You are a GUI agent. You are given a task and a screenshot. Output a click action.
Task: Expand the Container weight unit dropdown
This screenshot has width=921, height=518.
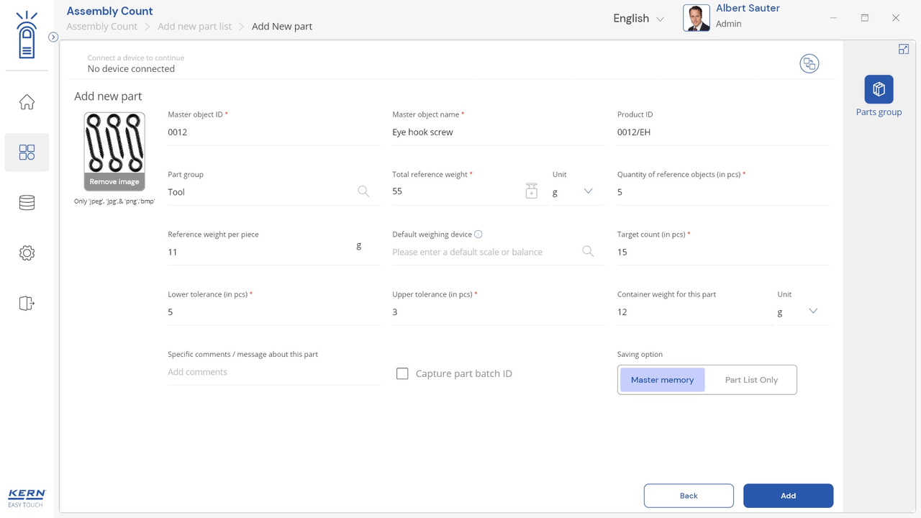coord(812,312)
